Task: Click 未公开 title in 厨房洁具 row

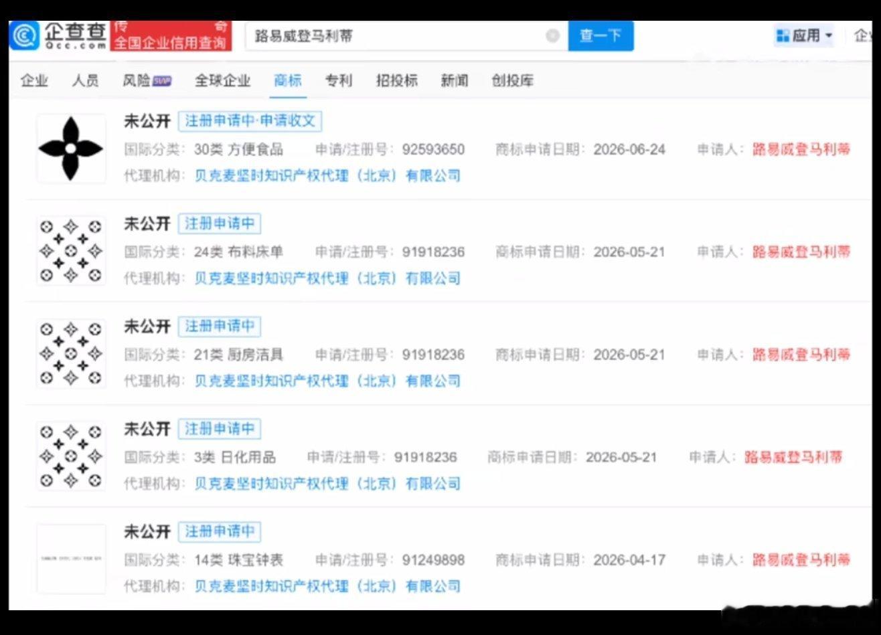Action: pos(147,327)
